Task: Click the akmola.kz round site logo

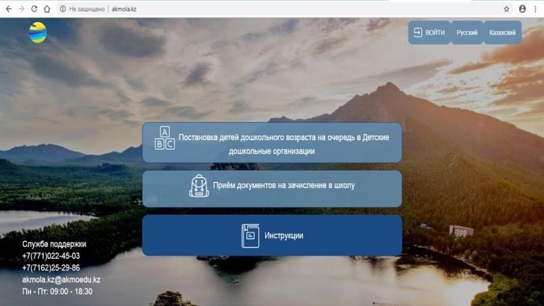Action: tap(38, 32)
